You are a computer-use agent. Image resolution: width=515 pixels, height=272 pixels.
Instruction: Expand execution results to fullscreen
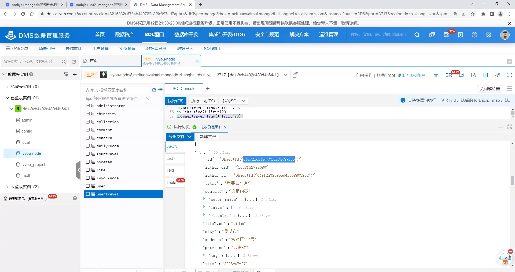[509, 127]
